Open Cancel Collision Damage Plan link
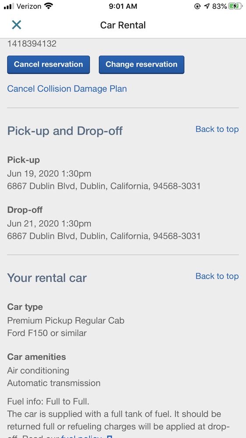The image size is (246, 438). click(67, 89)
